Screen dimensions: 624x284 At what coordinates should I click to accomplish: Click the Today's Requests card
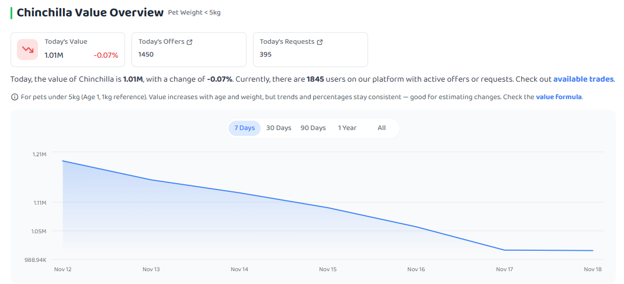click(x=310, y=50)
